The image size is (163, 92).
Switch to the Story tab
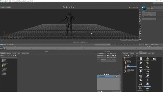[19, 53]
